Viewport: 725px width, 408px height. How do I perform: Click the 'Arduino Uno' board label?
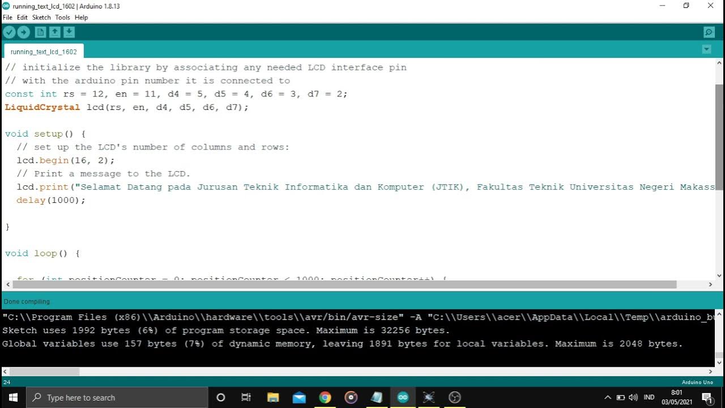click(x=697, y=382)
